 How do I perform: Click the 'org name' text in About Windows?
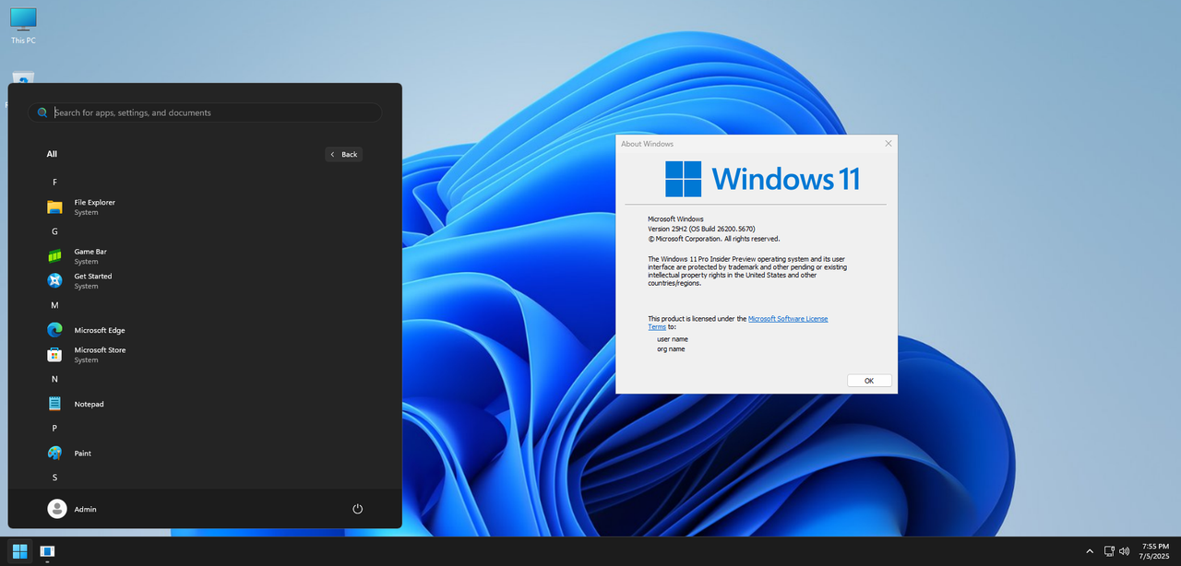coord(671,348)
